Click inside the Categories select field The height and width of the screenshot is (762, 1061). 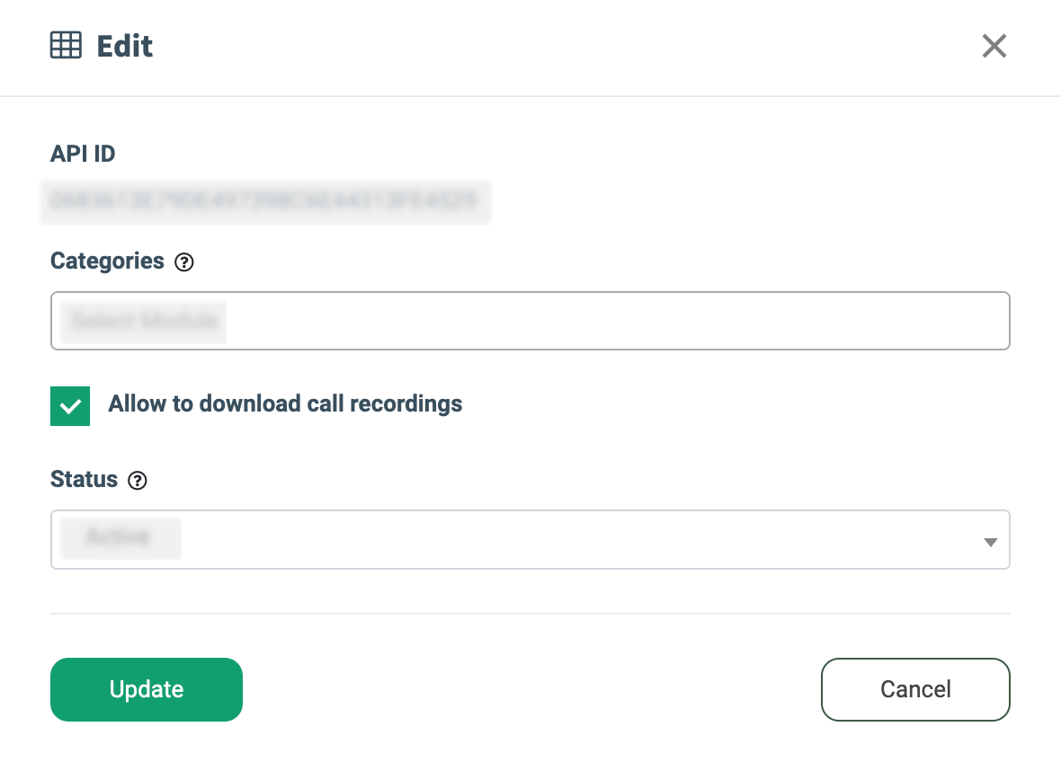point(530,321)
